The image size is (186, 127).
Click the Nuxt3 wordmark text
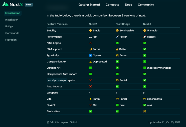[16, 5]
